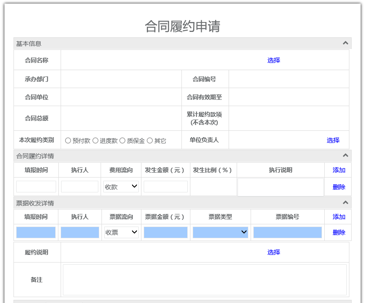
Task: Open the 票据类型 dropdown
Action: (220, 232)
